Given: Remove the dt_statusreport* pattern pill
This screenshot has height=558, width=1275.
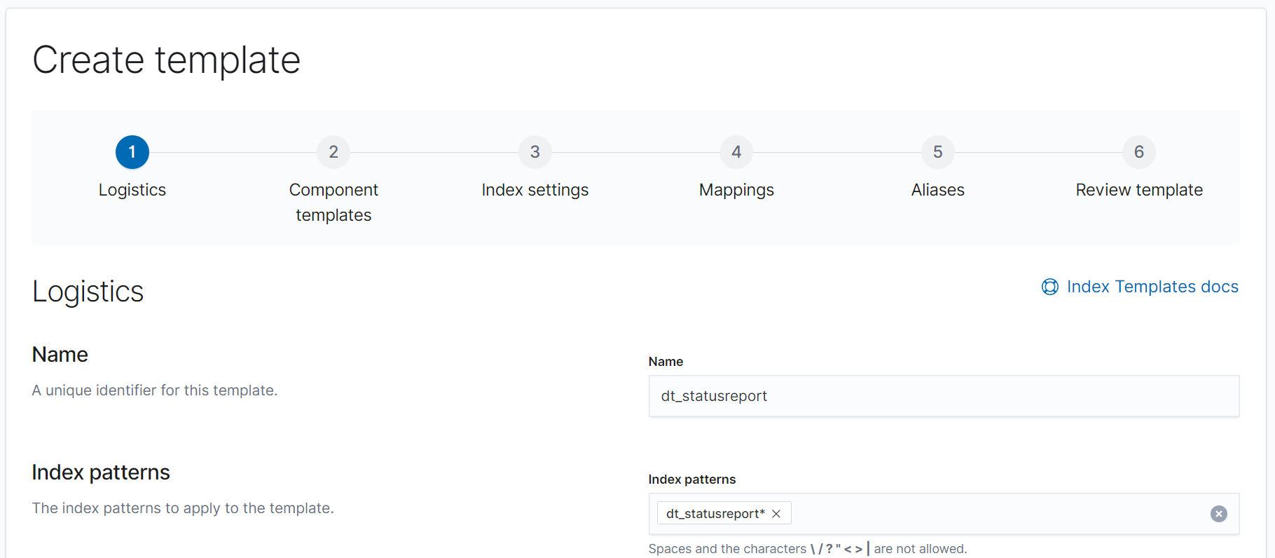Looking at the screenshot, I should 776,514.
